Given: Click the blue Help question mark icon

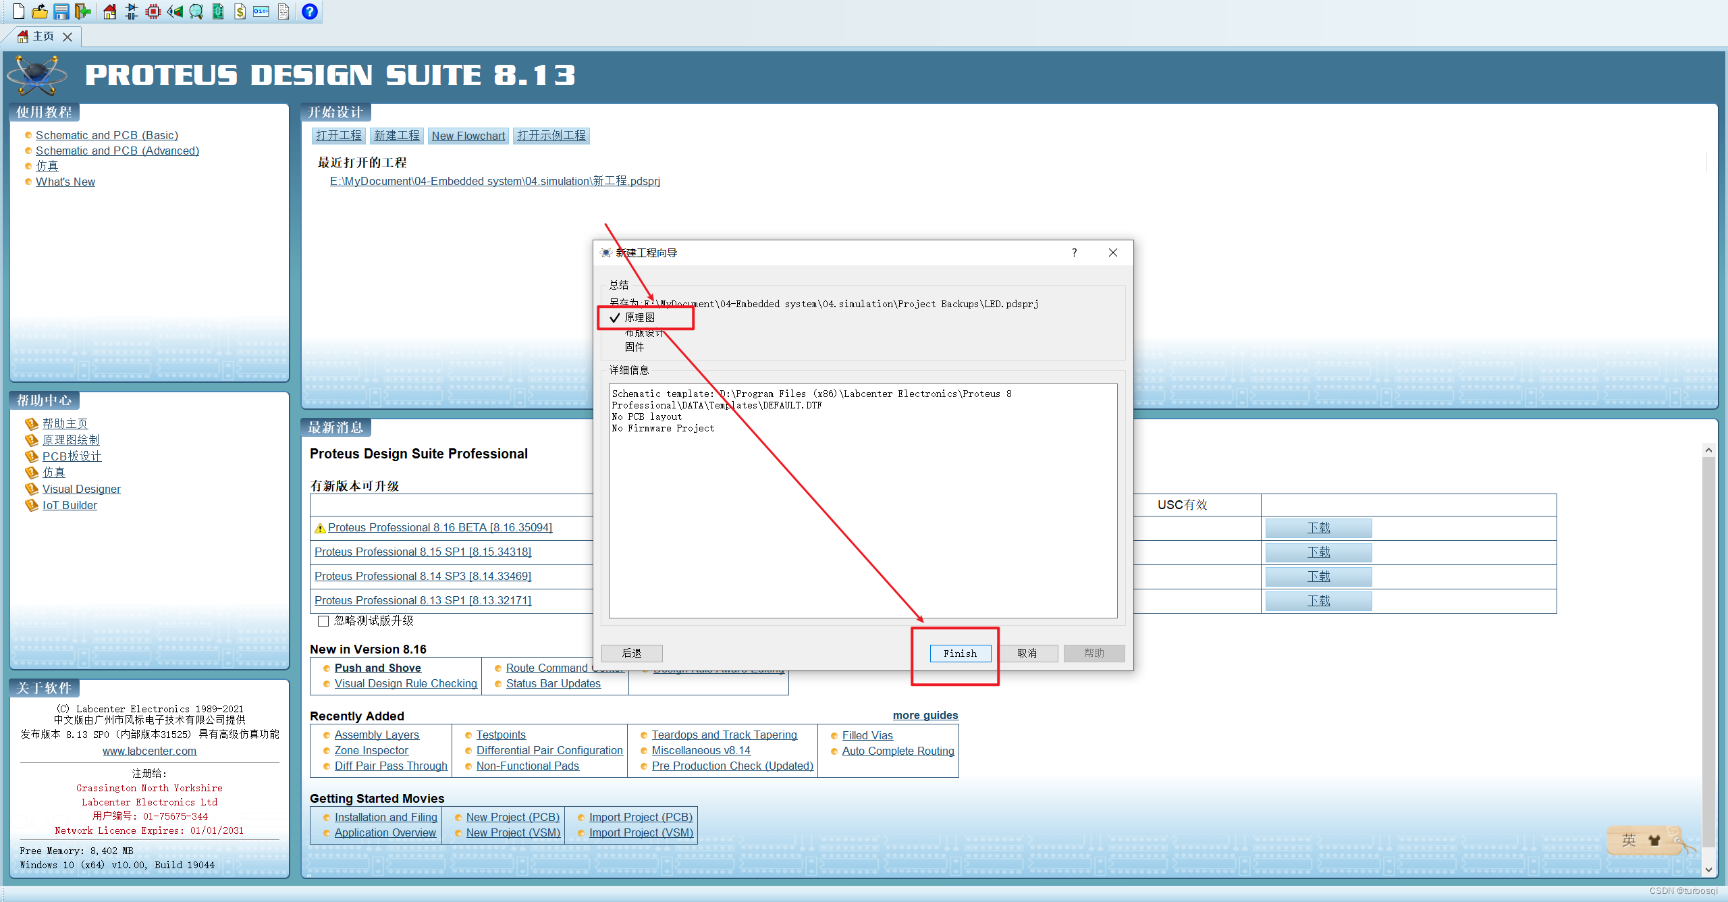Looking at the screenshot, I should (310, 11).
